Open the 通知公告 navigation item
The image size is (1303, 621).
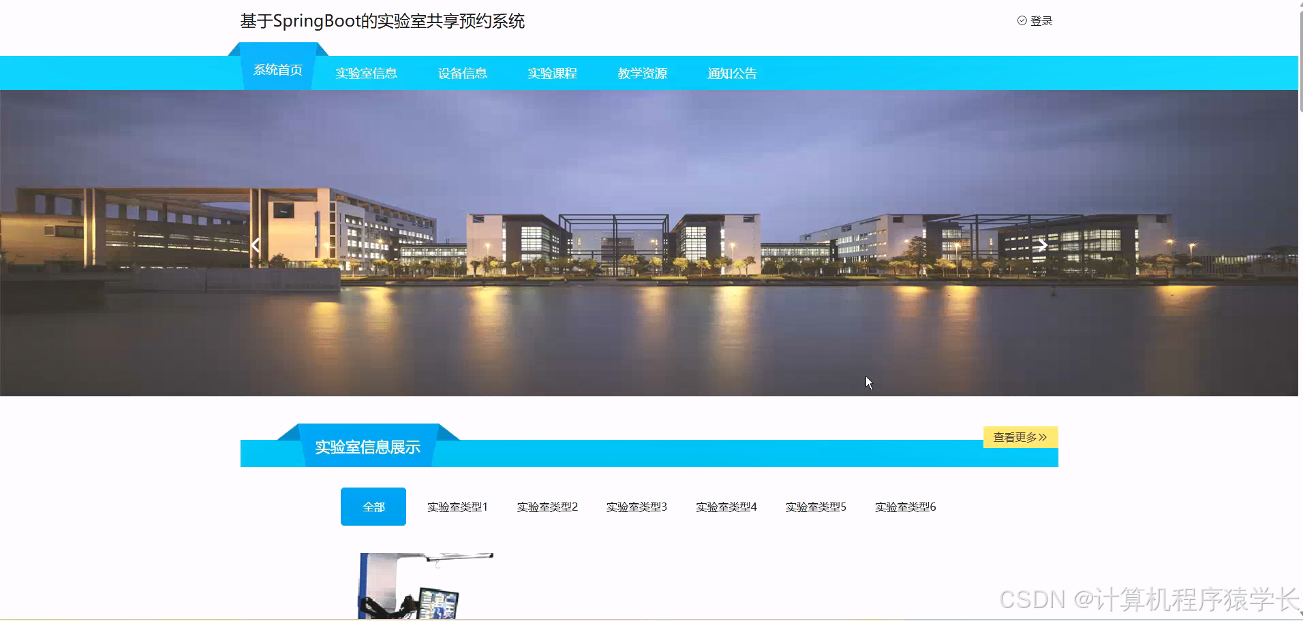click(733, 73)
